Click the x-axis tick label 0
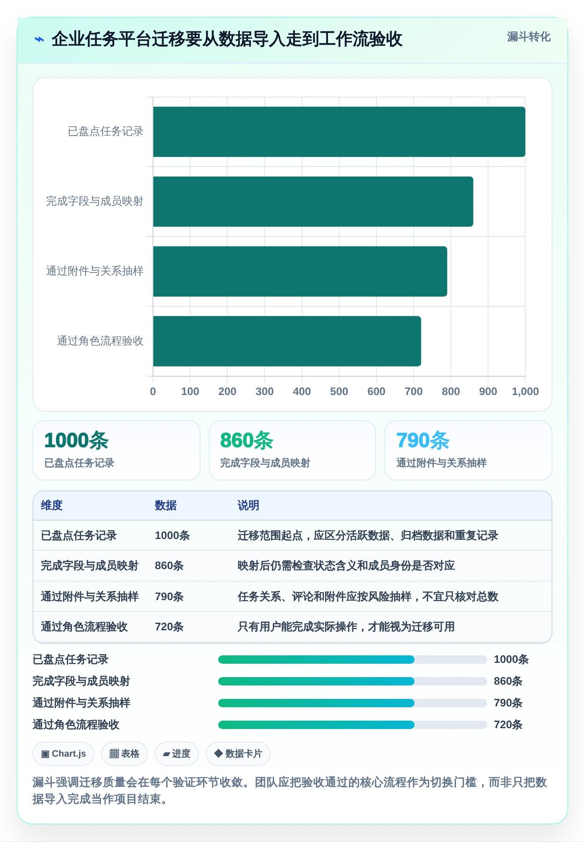585x842 pixels. pyautogui.click(x=153, y=391)
